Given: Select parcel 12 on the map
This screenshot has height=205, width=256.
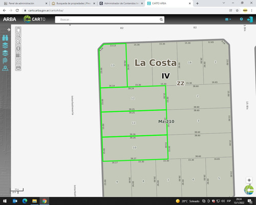Looking at the screenshot, I should [133, 98].
